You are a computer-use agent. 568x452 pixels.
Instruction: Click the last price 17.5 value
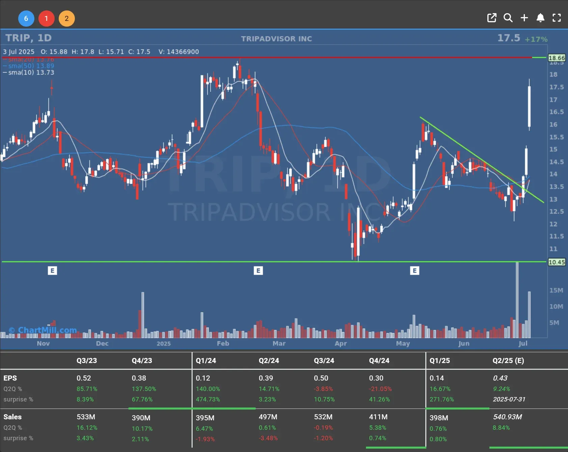coord(509,38)
